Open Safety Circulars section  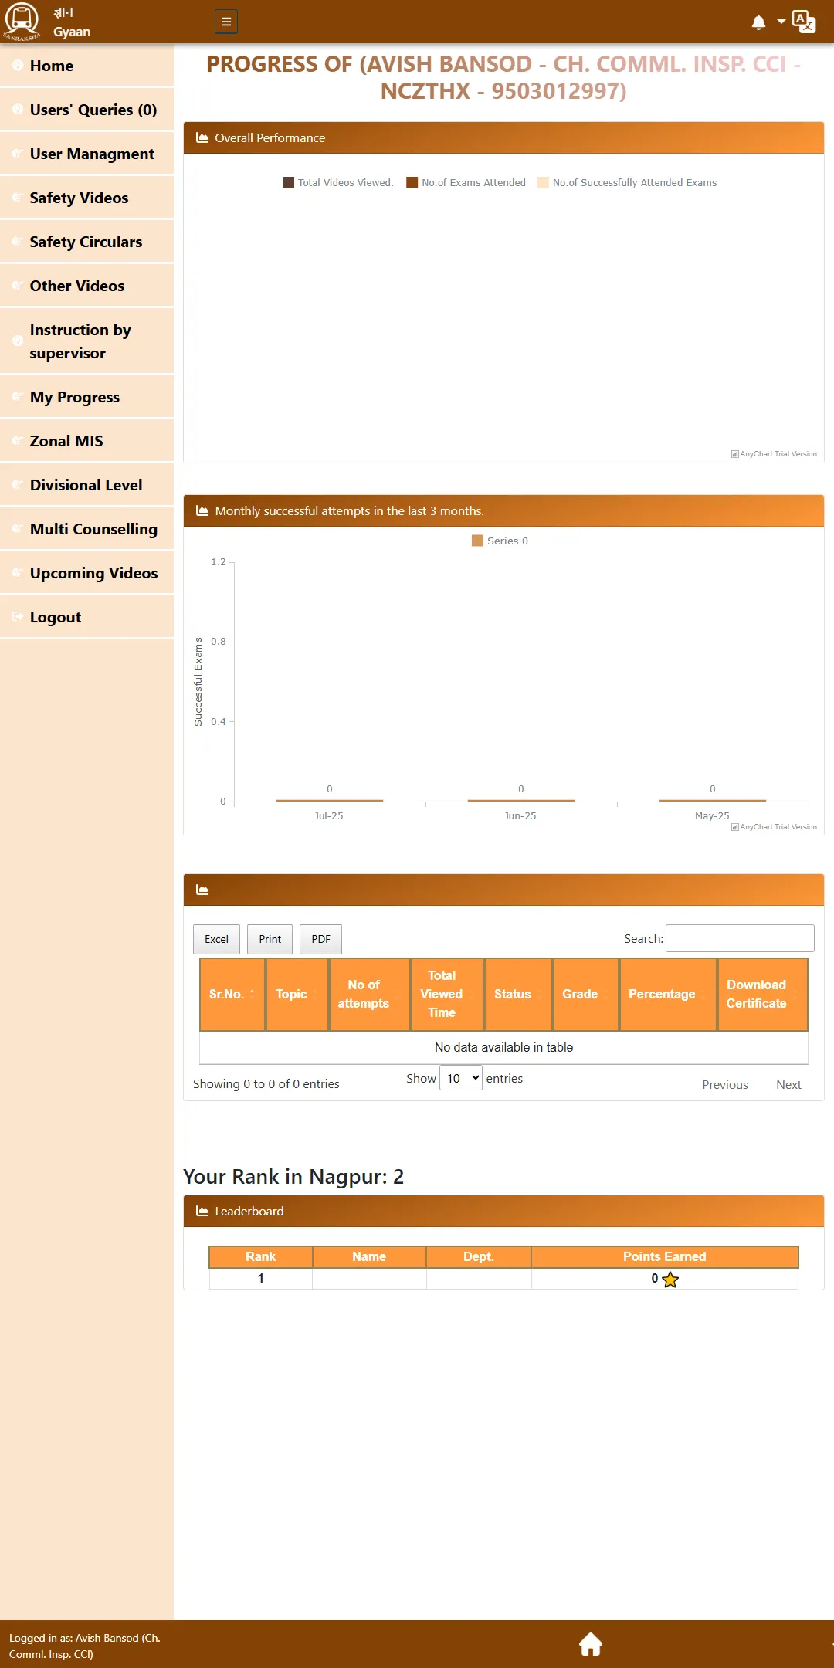[86, 242]
